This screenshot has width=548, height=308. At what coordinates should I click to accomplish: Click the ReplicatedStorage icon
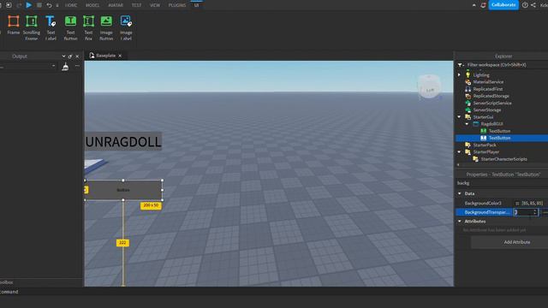468,96
